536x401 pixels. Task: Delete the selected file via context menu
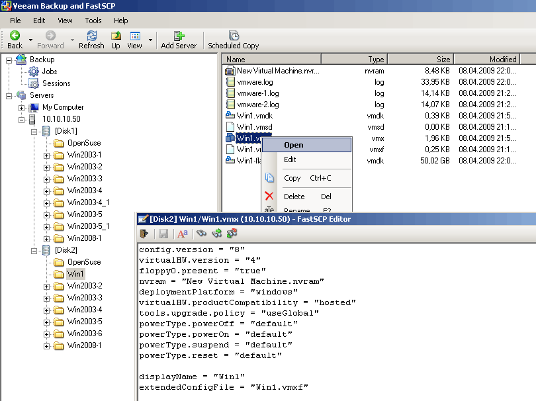point(294,196)
